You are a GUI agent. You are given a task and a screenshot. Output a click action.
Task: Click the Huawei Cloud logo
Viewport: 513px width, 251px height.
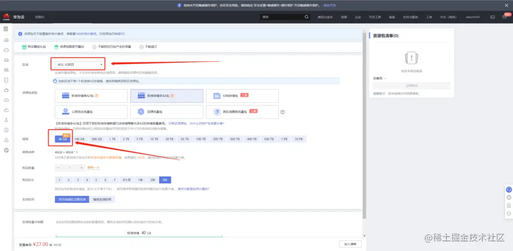click(7, 17)
